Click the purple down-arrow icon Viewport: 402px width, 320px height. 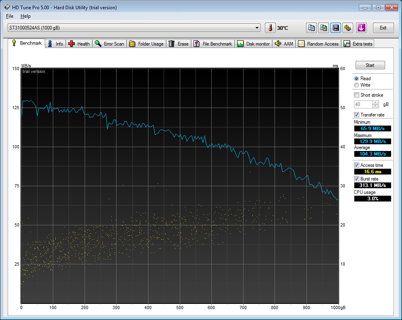click(361, 28)
